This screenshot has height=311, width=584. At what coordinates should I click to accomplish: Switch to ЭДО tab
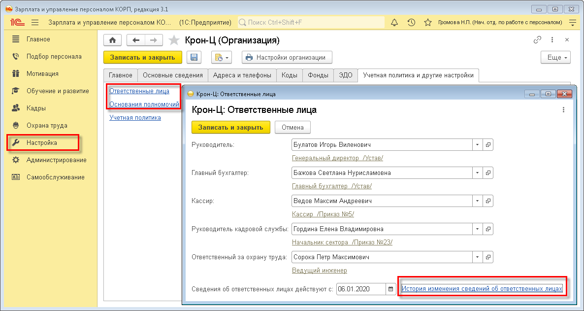click(x=346, y=75)
